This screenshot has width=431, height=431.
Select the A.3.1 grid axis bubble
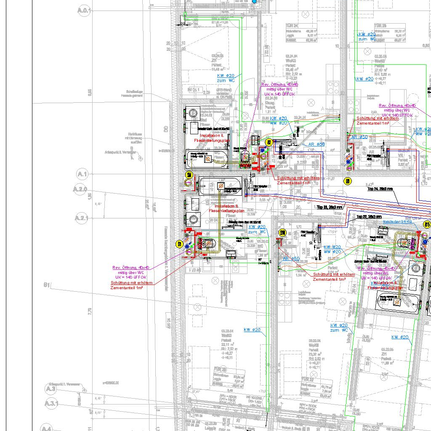pos(52,403)
